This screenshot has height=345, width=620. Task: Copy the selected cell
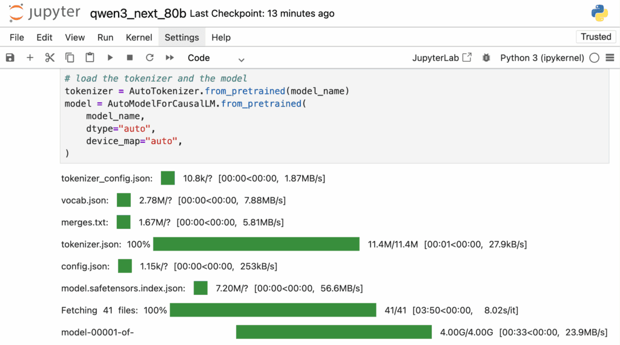(x=70, y=57)
